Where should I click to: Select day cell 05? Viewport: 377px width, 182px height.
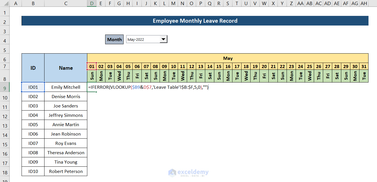128,66
